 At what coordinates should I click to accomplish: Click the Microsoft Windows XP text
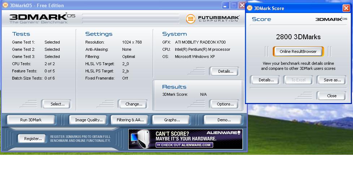click(195, 57)
